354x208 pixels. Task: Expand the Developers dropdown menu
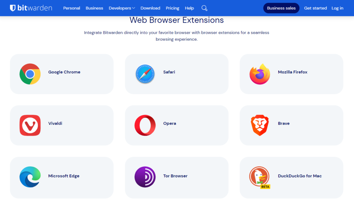(x=122, y=8)
